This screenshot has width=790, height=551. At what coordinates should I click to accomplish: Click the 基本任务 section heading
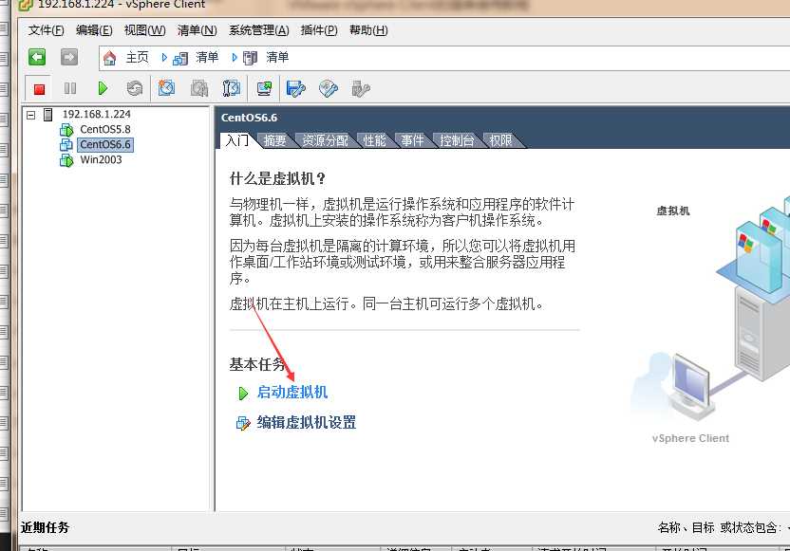click(257, 364)
